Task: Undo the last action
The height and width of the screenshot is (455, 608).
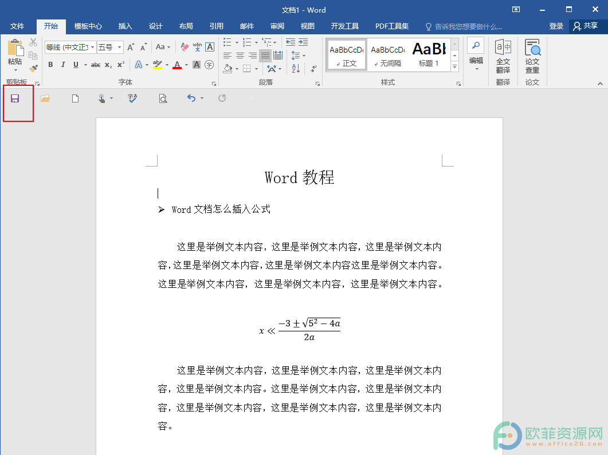Action: 191,98
